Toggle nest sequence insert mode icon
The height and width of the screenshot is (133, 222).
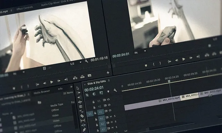(87, 95)
